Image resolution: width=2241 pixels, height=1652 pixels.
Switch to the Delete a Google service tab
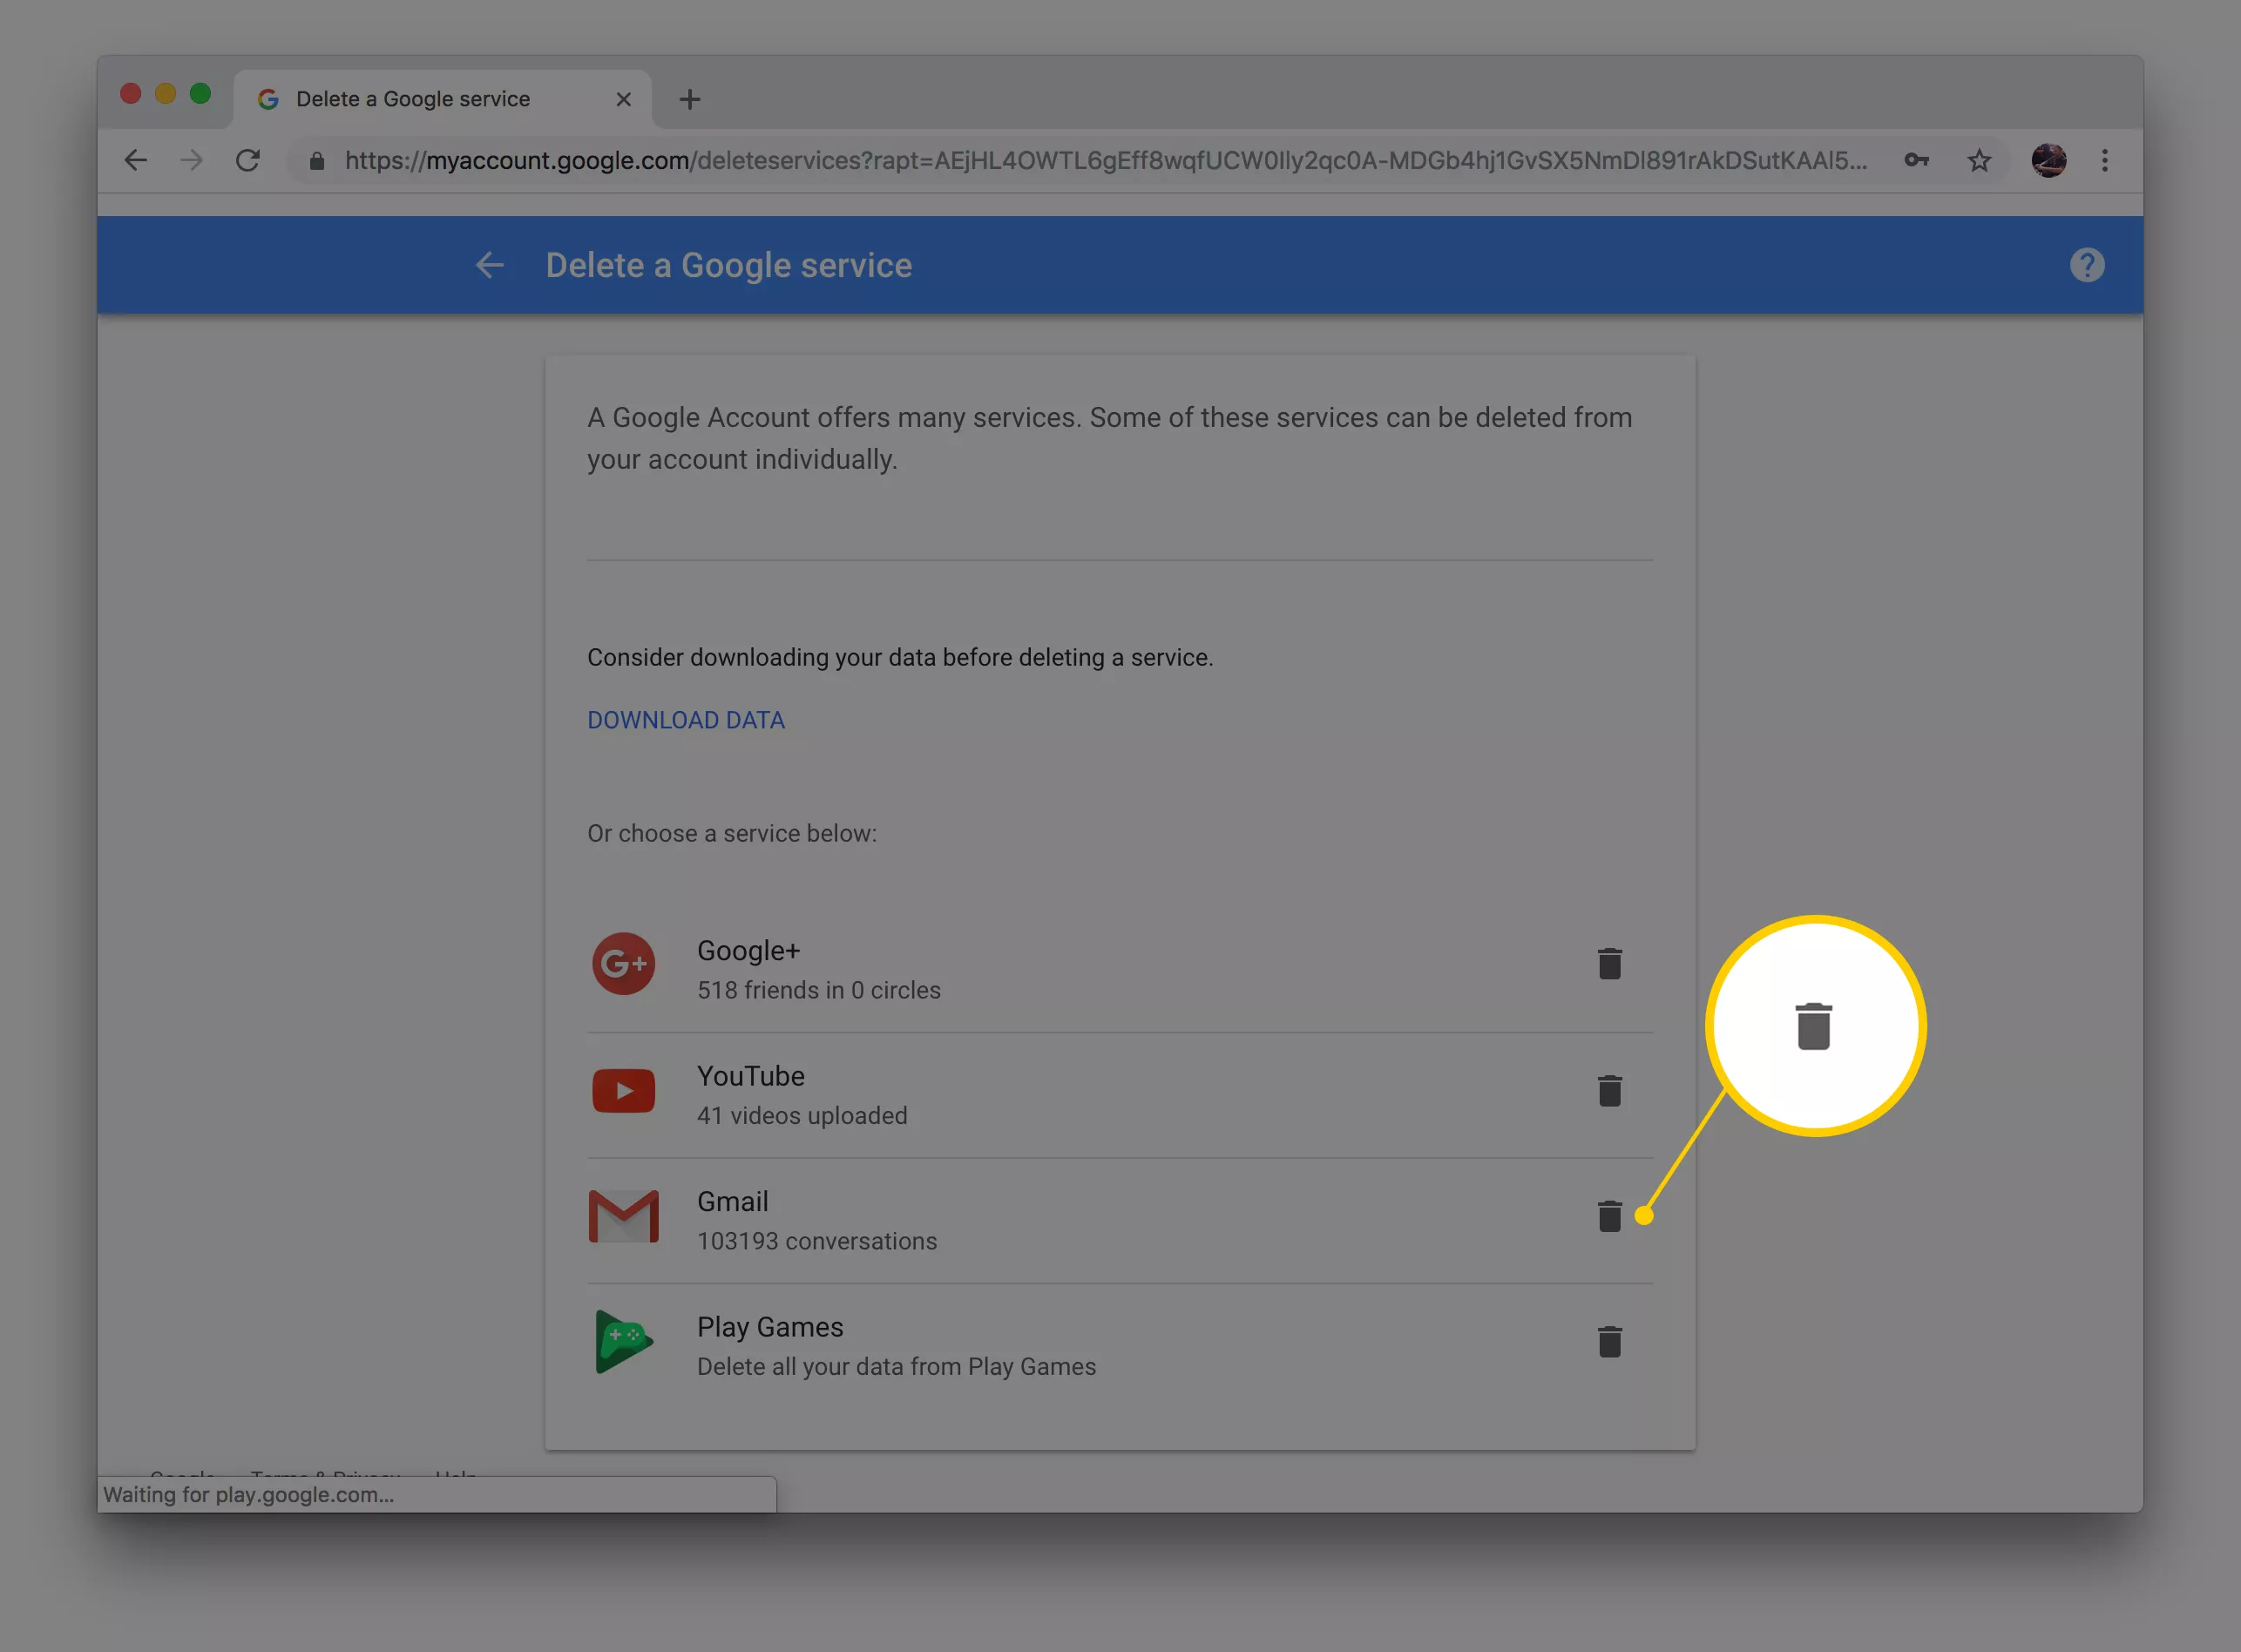pyautogui.click(x=412, y=98)
